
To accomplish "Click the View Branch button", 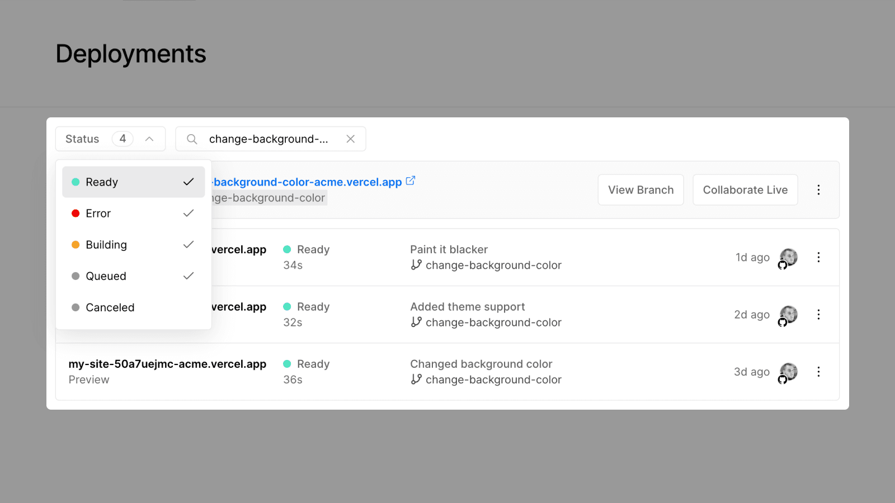I will (640, 190).
